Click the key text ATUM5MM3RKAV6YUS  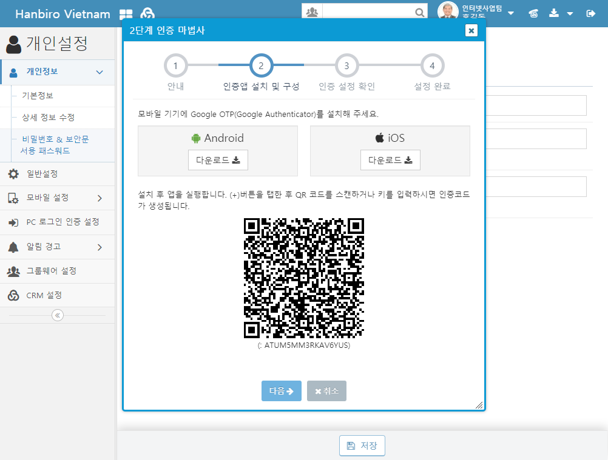(x=307, y=345)
